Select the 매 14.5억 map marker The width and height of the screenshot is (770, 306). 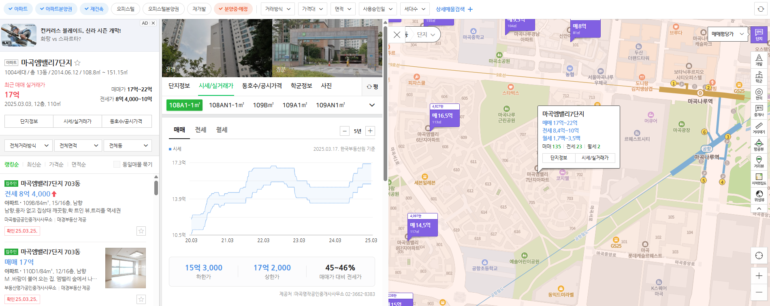pos(422,225)
